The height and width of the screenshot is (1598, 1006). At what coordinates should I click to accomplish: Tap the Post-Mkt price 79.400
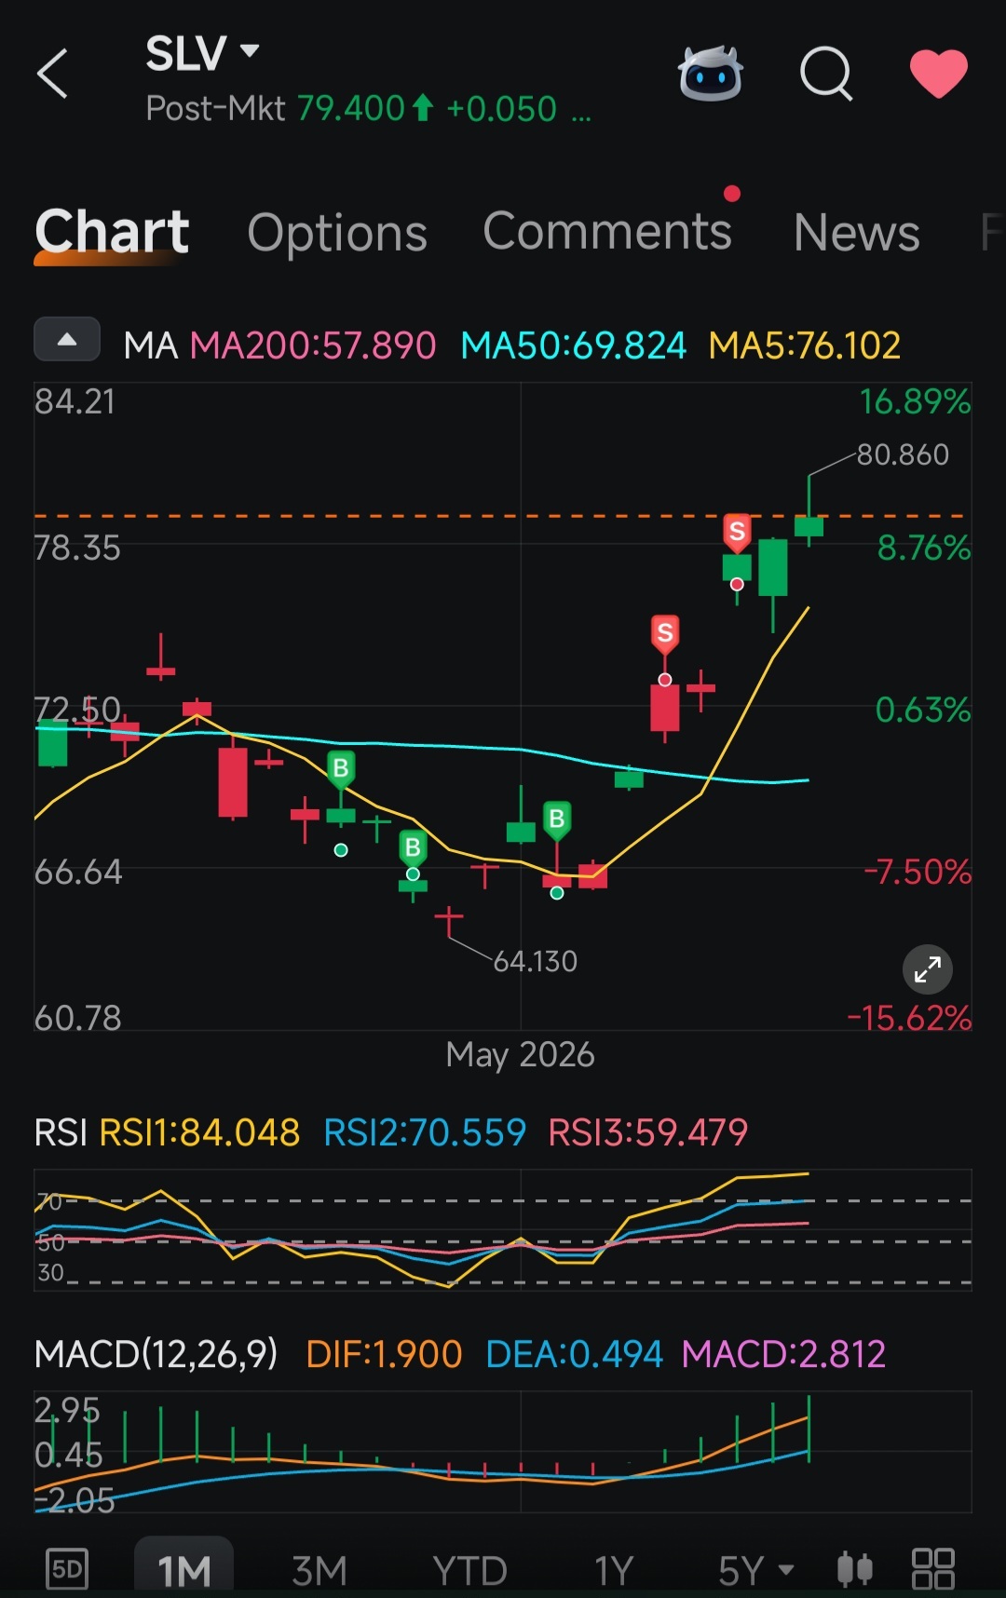tap(350, 109)
